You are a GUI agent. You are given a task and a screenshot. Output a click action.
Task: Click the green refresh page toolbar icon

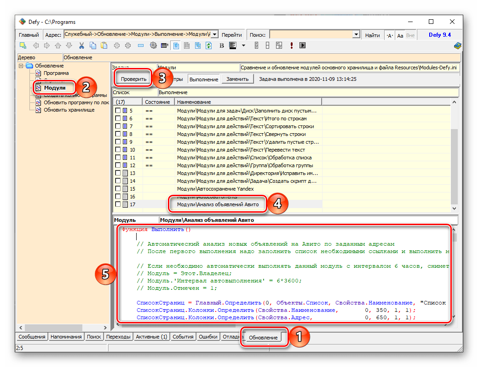click(208, 45)
